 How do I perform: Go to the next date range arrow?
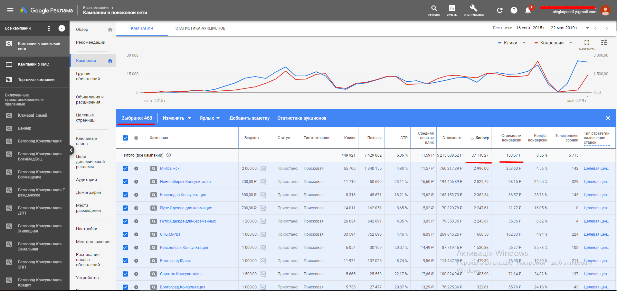click(607, 28)
